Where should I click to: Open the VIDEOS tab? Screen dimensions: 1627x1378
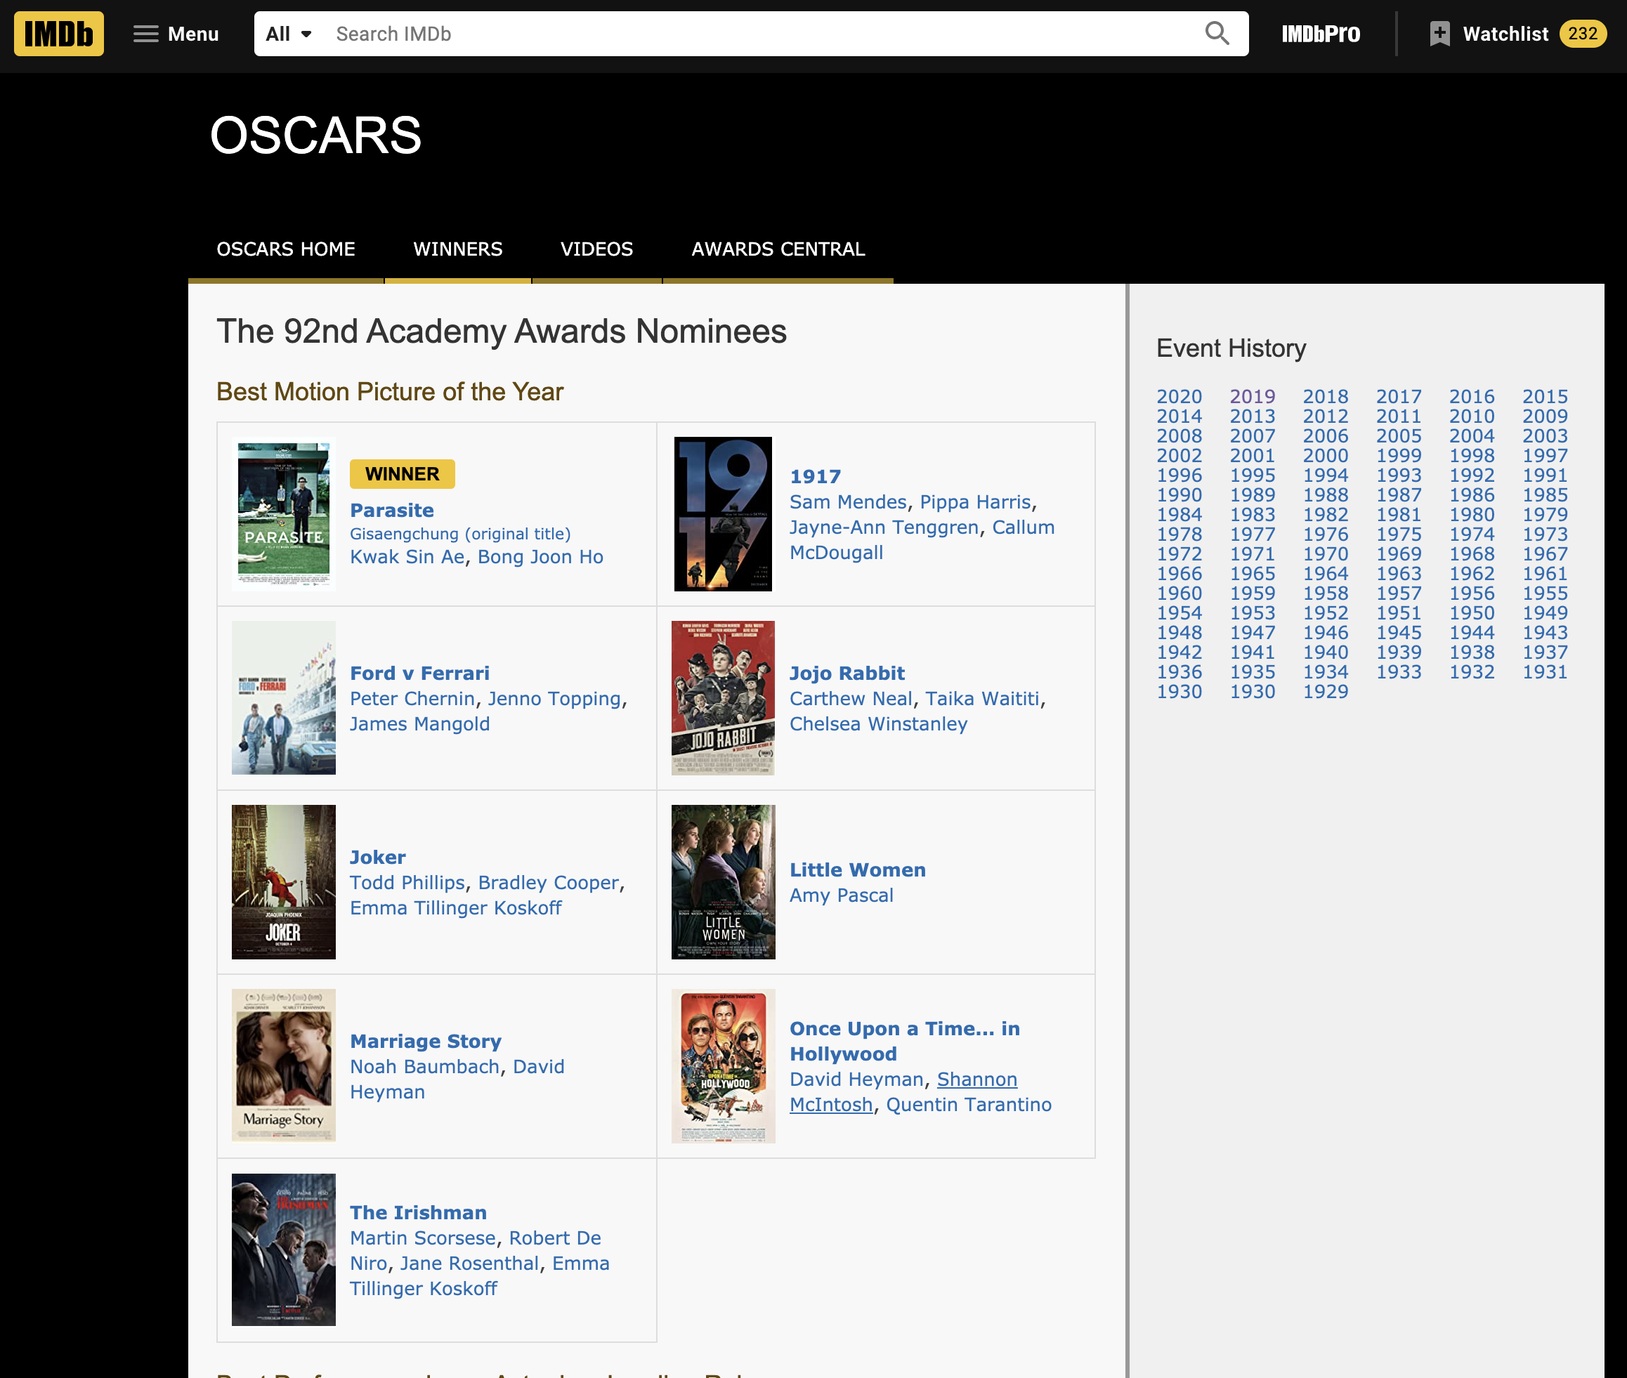tap(596, 249)
